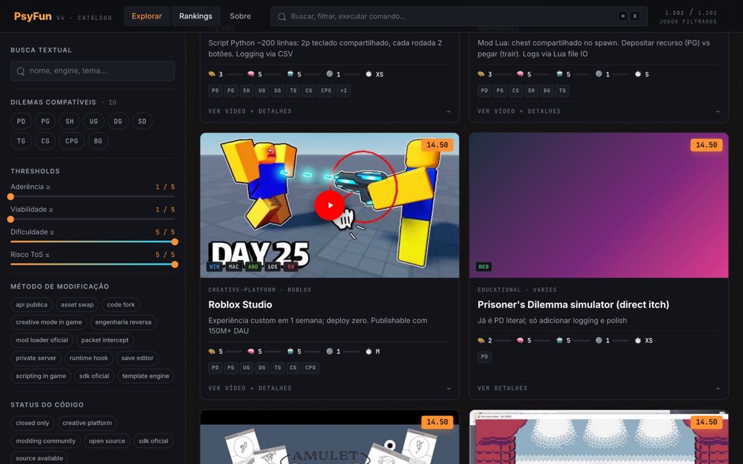The height and width of the screenshot is (464, 743).
Task: Open 'Ver detalhes' on Prisoner's Dilemma card
Action: pyautogui.click(x=503, y=389)
